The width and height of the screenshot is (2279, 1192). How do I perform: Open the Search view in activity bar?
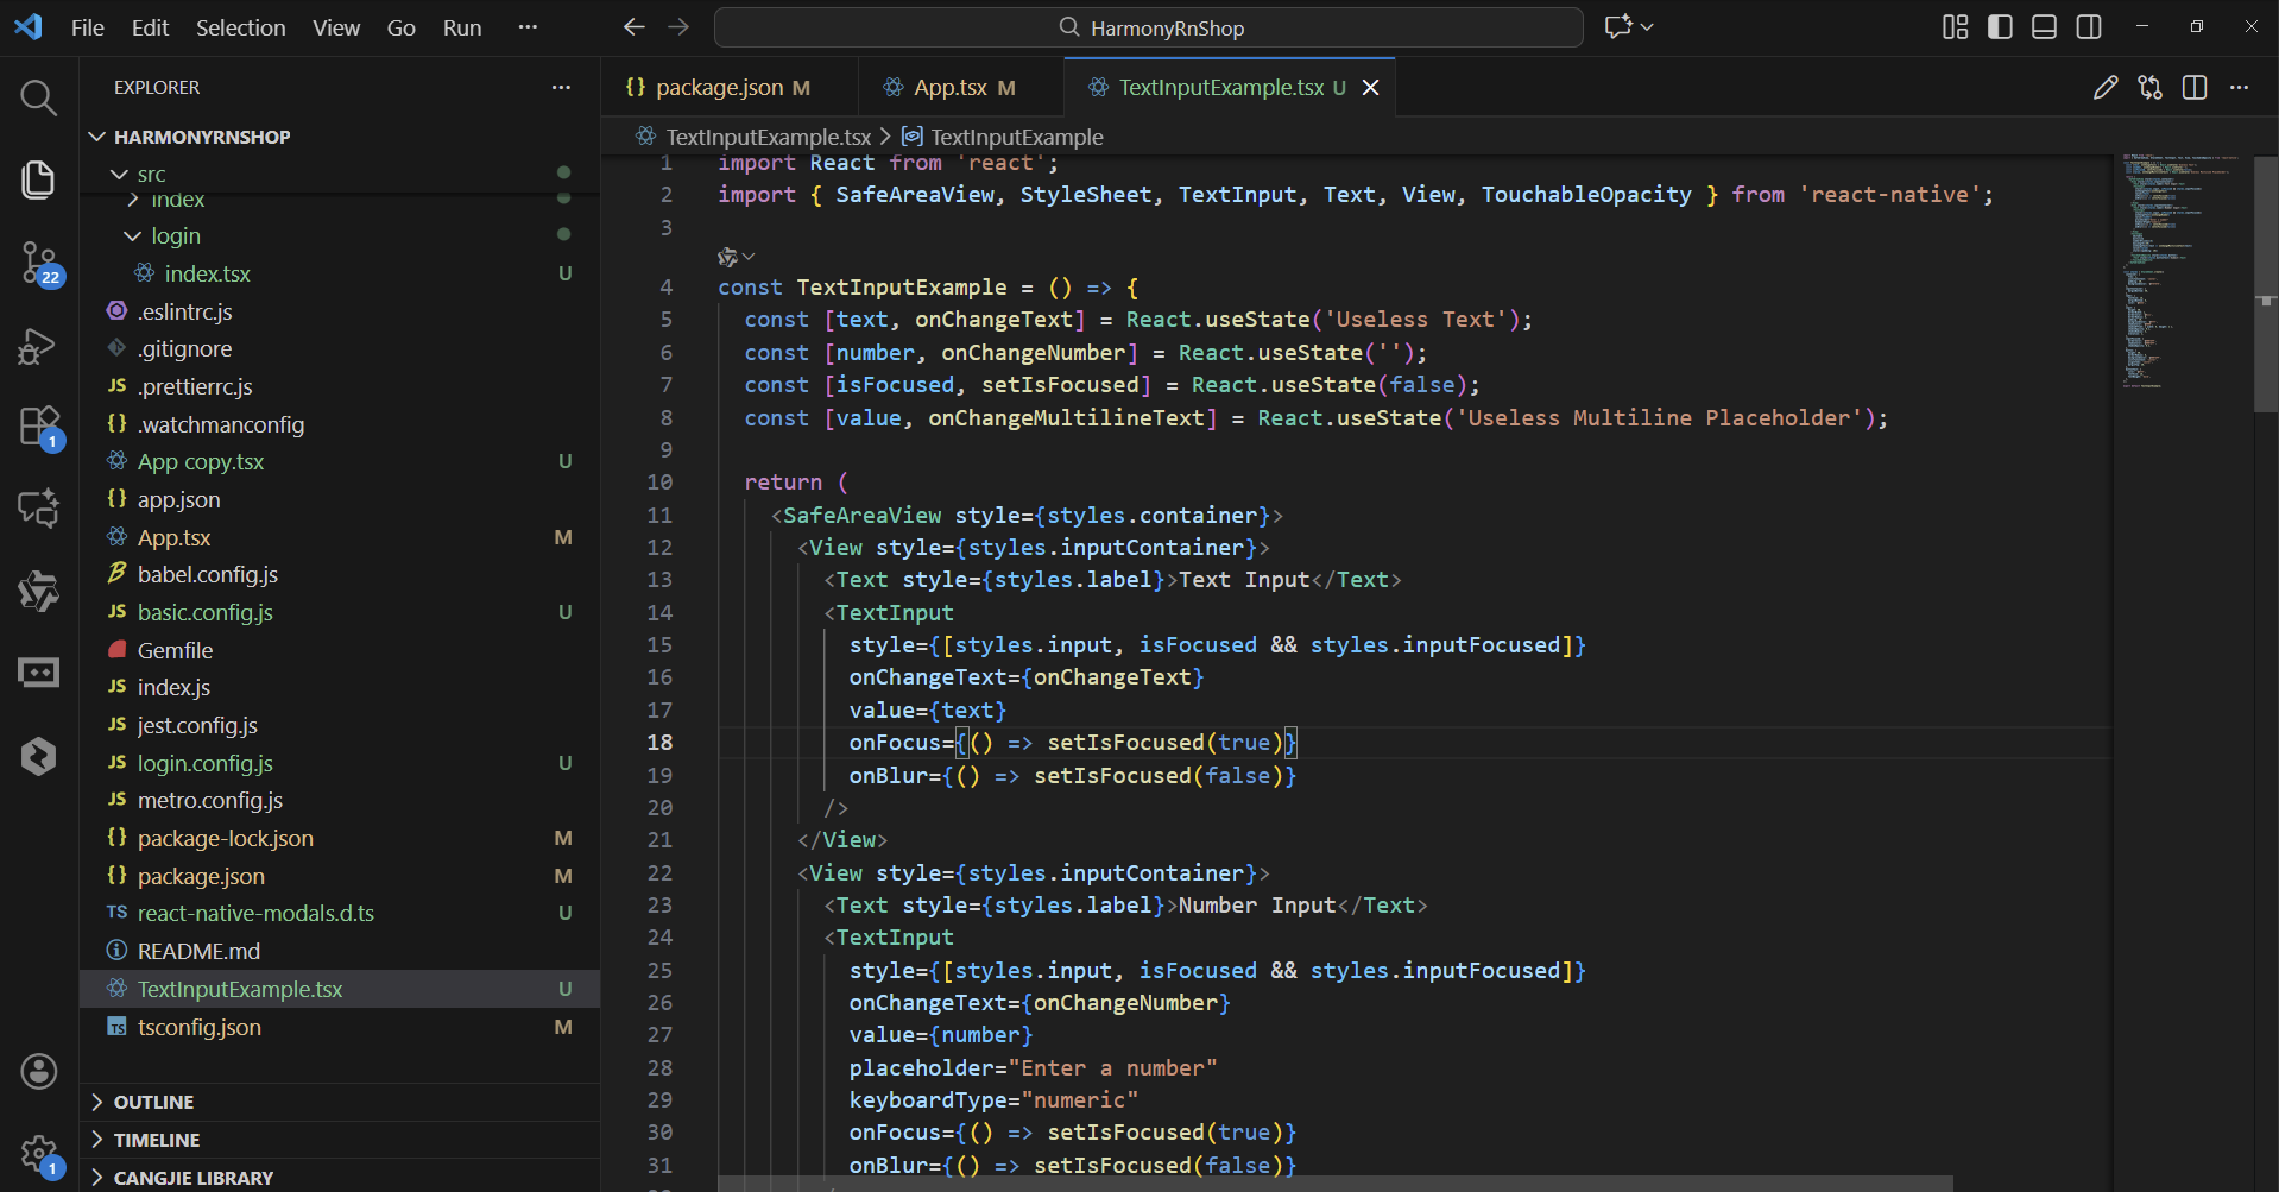[x=38, y=97]
